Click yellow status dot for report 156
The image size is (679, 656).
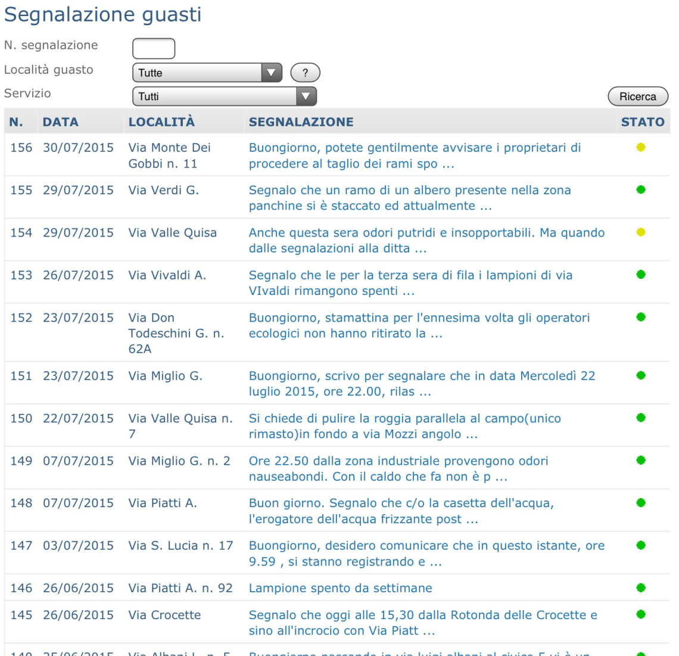641,148
